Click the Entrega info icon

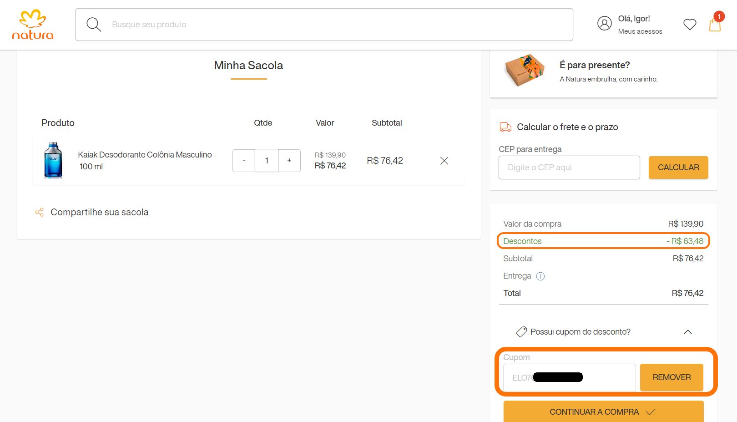tap(540, 276)
